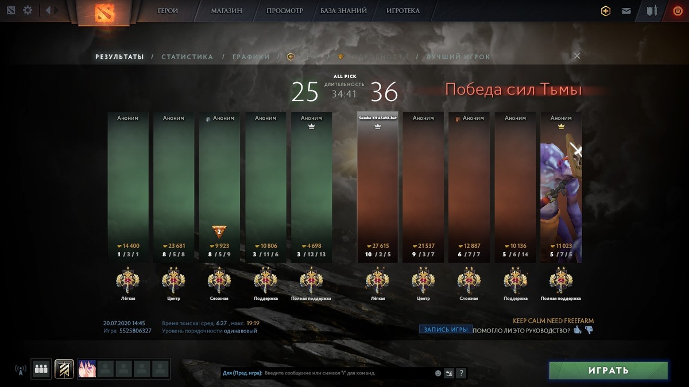The width and height of the screenshot is (689, 387).
Task: Click Radiant Центр rank medal
Action: pyautogui.click(x=173, y=280)
